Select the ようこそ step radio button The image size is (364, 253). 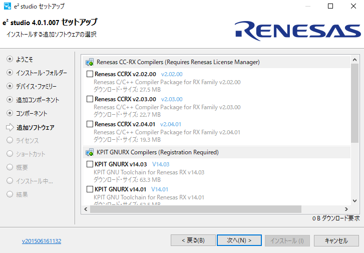click(x=10, y=59)
